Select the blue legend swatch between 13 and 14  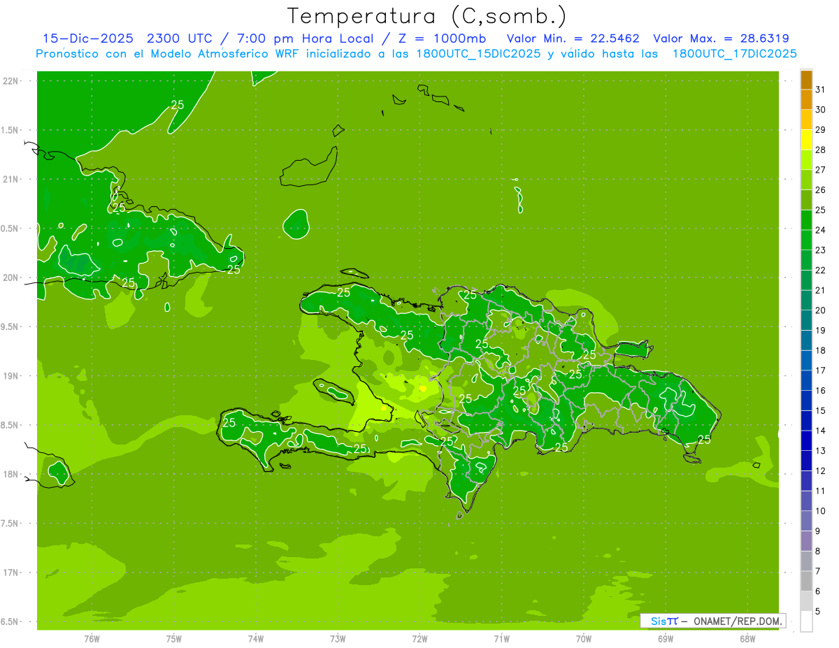(806, 440)
